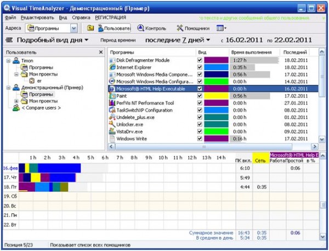This screenshot has height=251, width=329.
Task: Click the program list scroll-down arrow
Action: pos(322,139)
